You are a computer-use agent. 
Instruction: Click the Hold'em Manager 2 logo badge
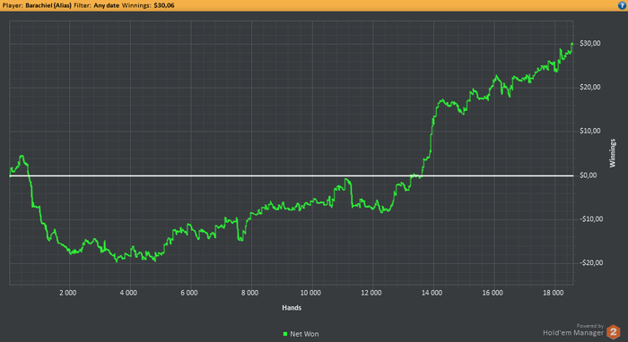coord(613,332)
